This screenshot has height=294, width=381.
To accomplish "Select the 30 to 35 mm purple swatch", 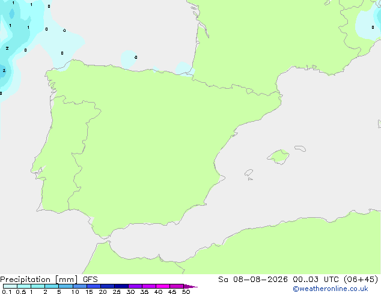I will pos(135,286).
